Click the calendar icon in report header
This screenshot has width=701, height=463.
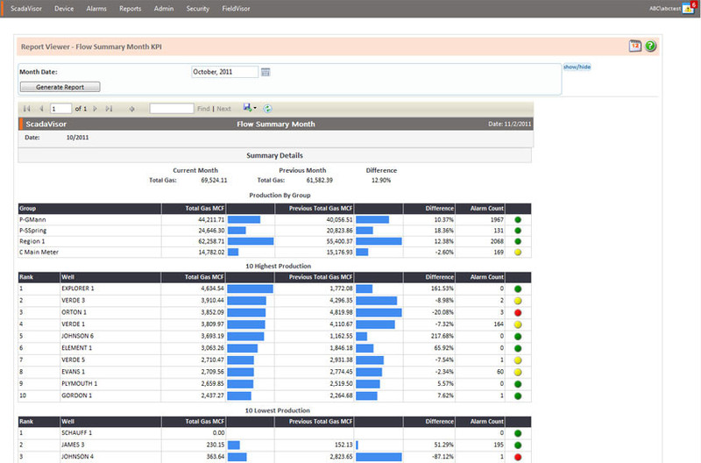635,46
